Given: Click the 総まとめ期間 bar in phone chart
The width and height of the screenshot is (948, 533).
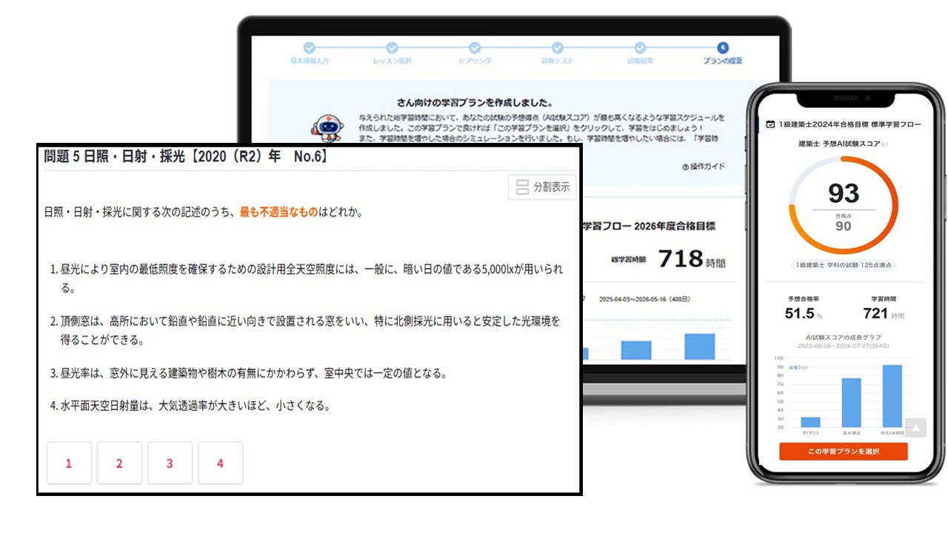Looking at the screenshot, I should point(892,396).
